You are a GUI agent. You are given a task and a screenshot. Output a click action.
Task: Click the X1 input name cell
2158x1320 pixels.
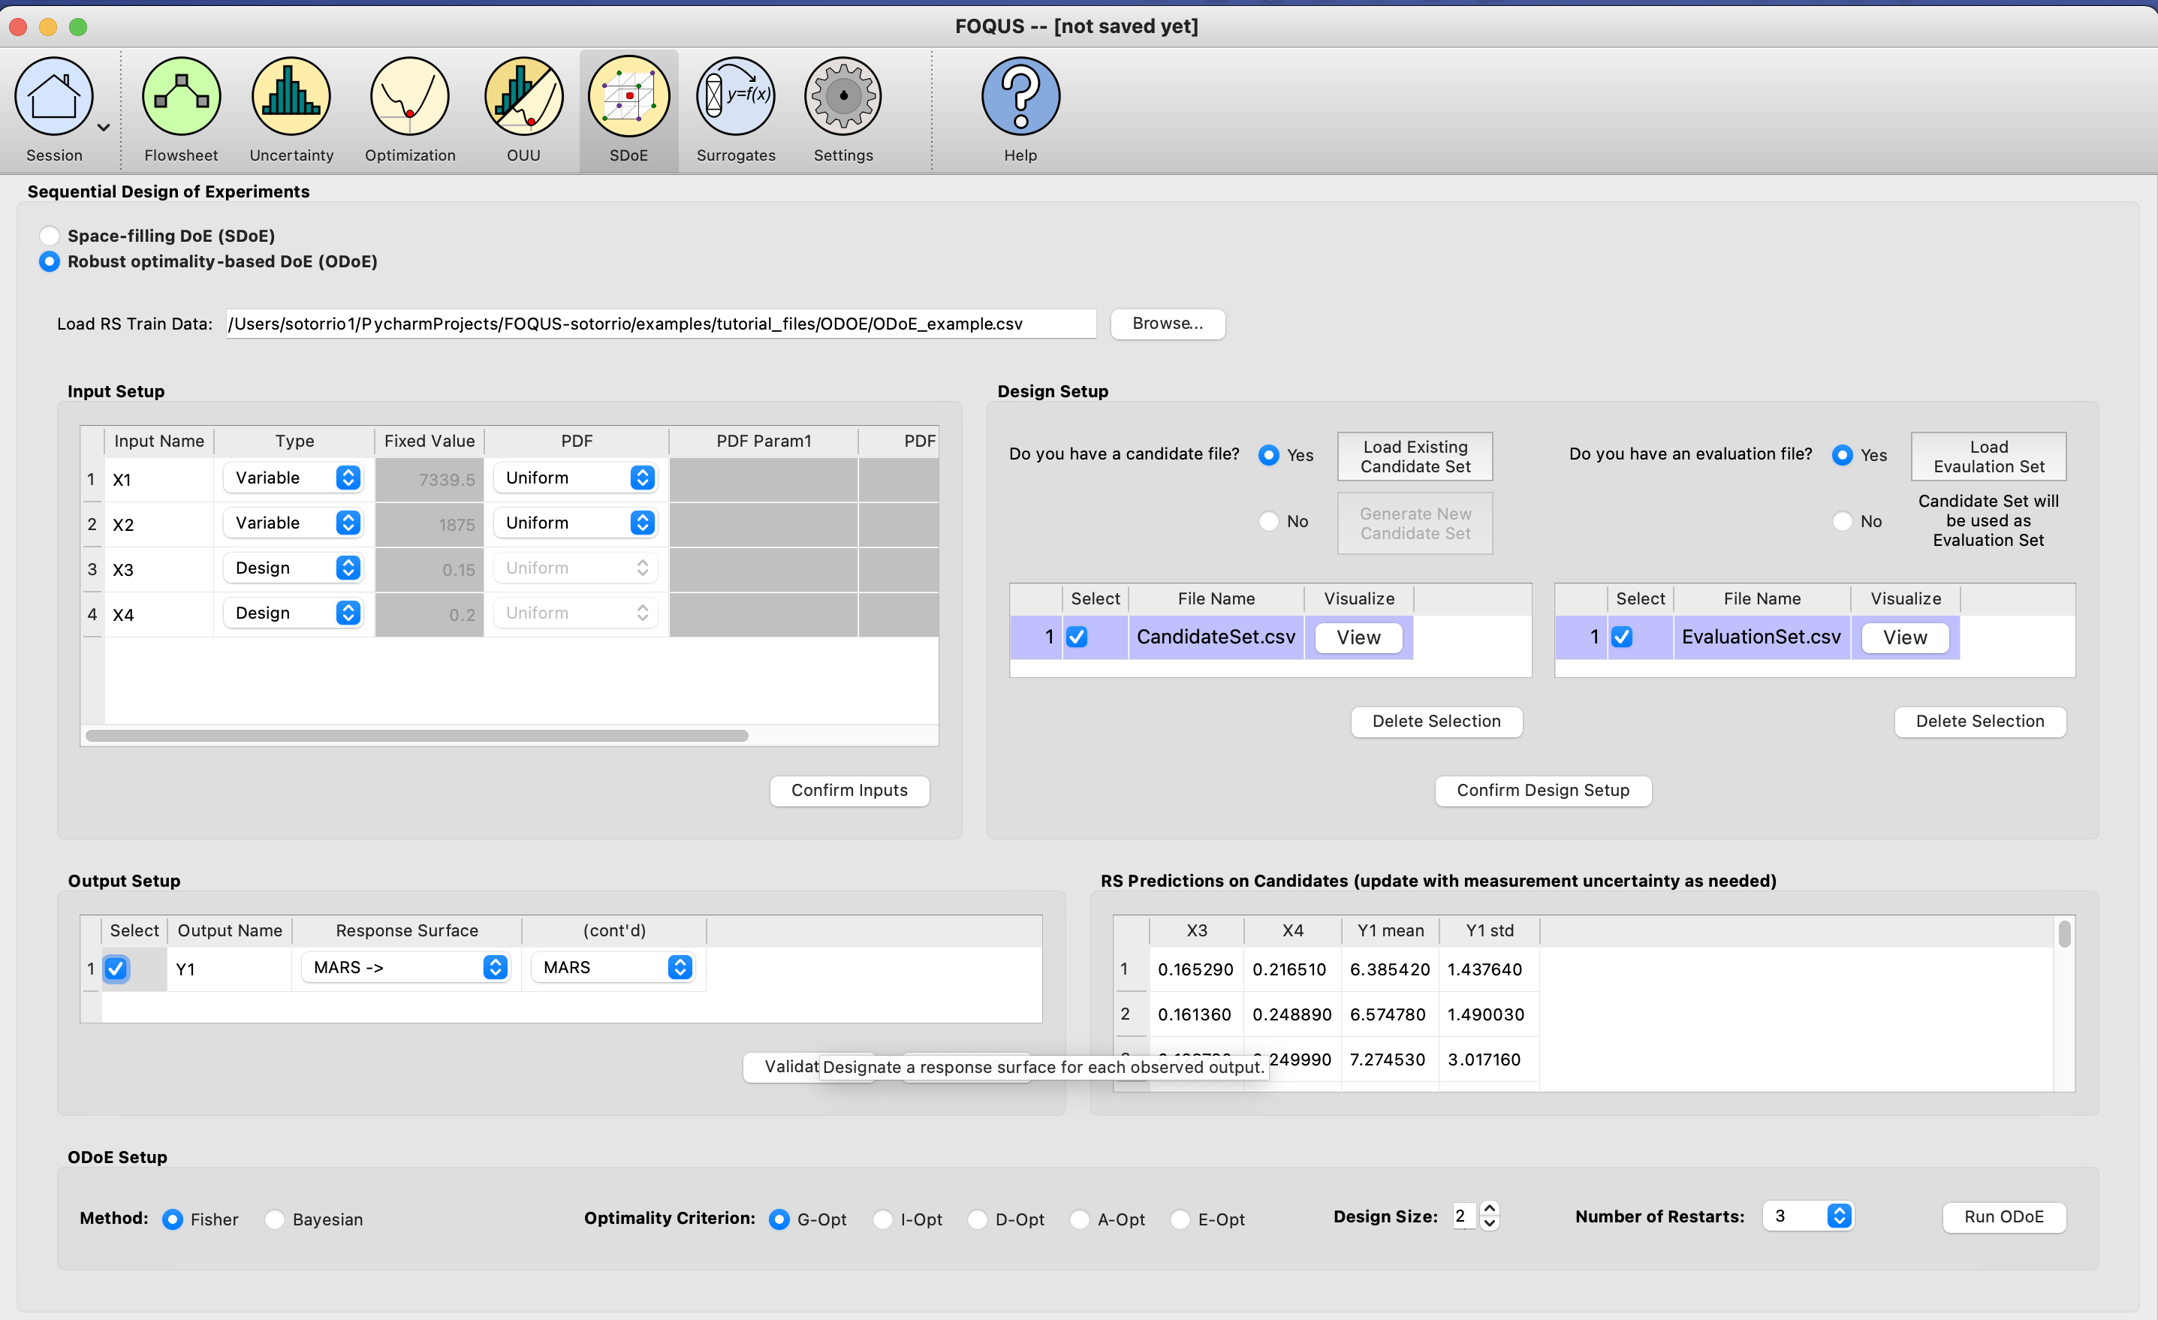pyautogui.click(x=159, y=479)
